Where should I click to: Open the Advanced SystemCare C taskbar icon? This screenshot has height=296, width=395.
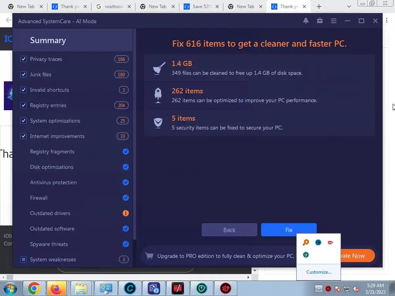click(x=130, y=288)
